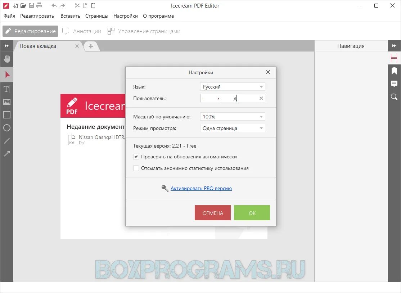The width and height of the screenshot is (401, 293).
Task: Click the New document icon in top toolbar
Action: point(15,5)
